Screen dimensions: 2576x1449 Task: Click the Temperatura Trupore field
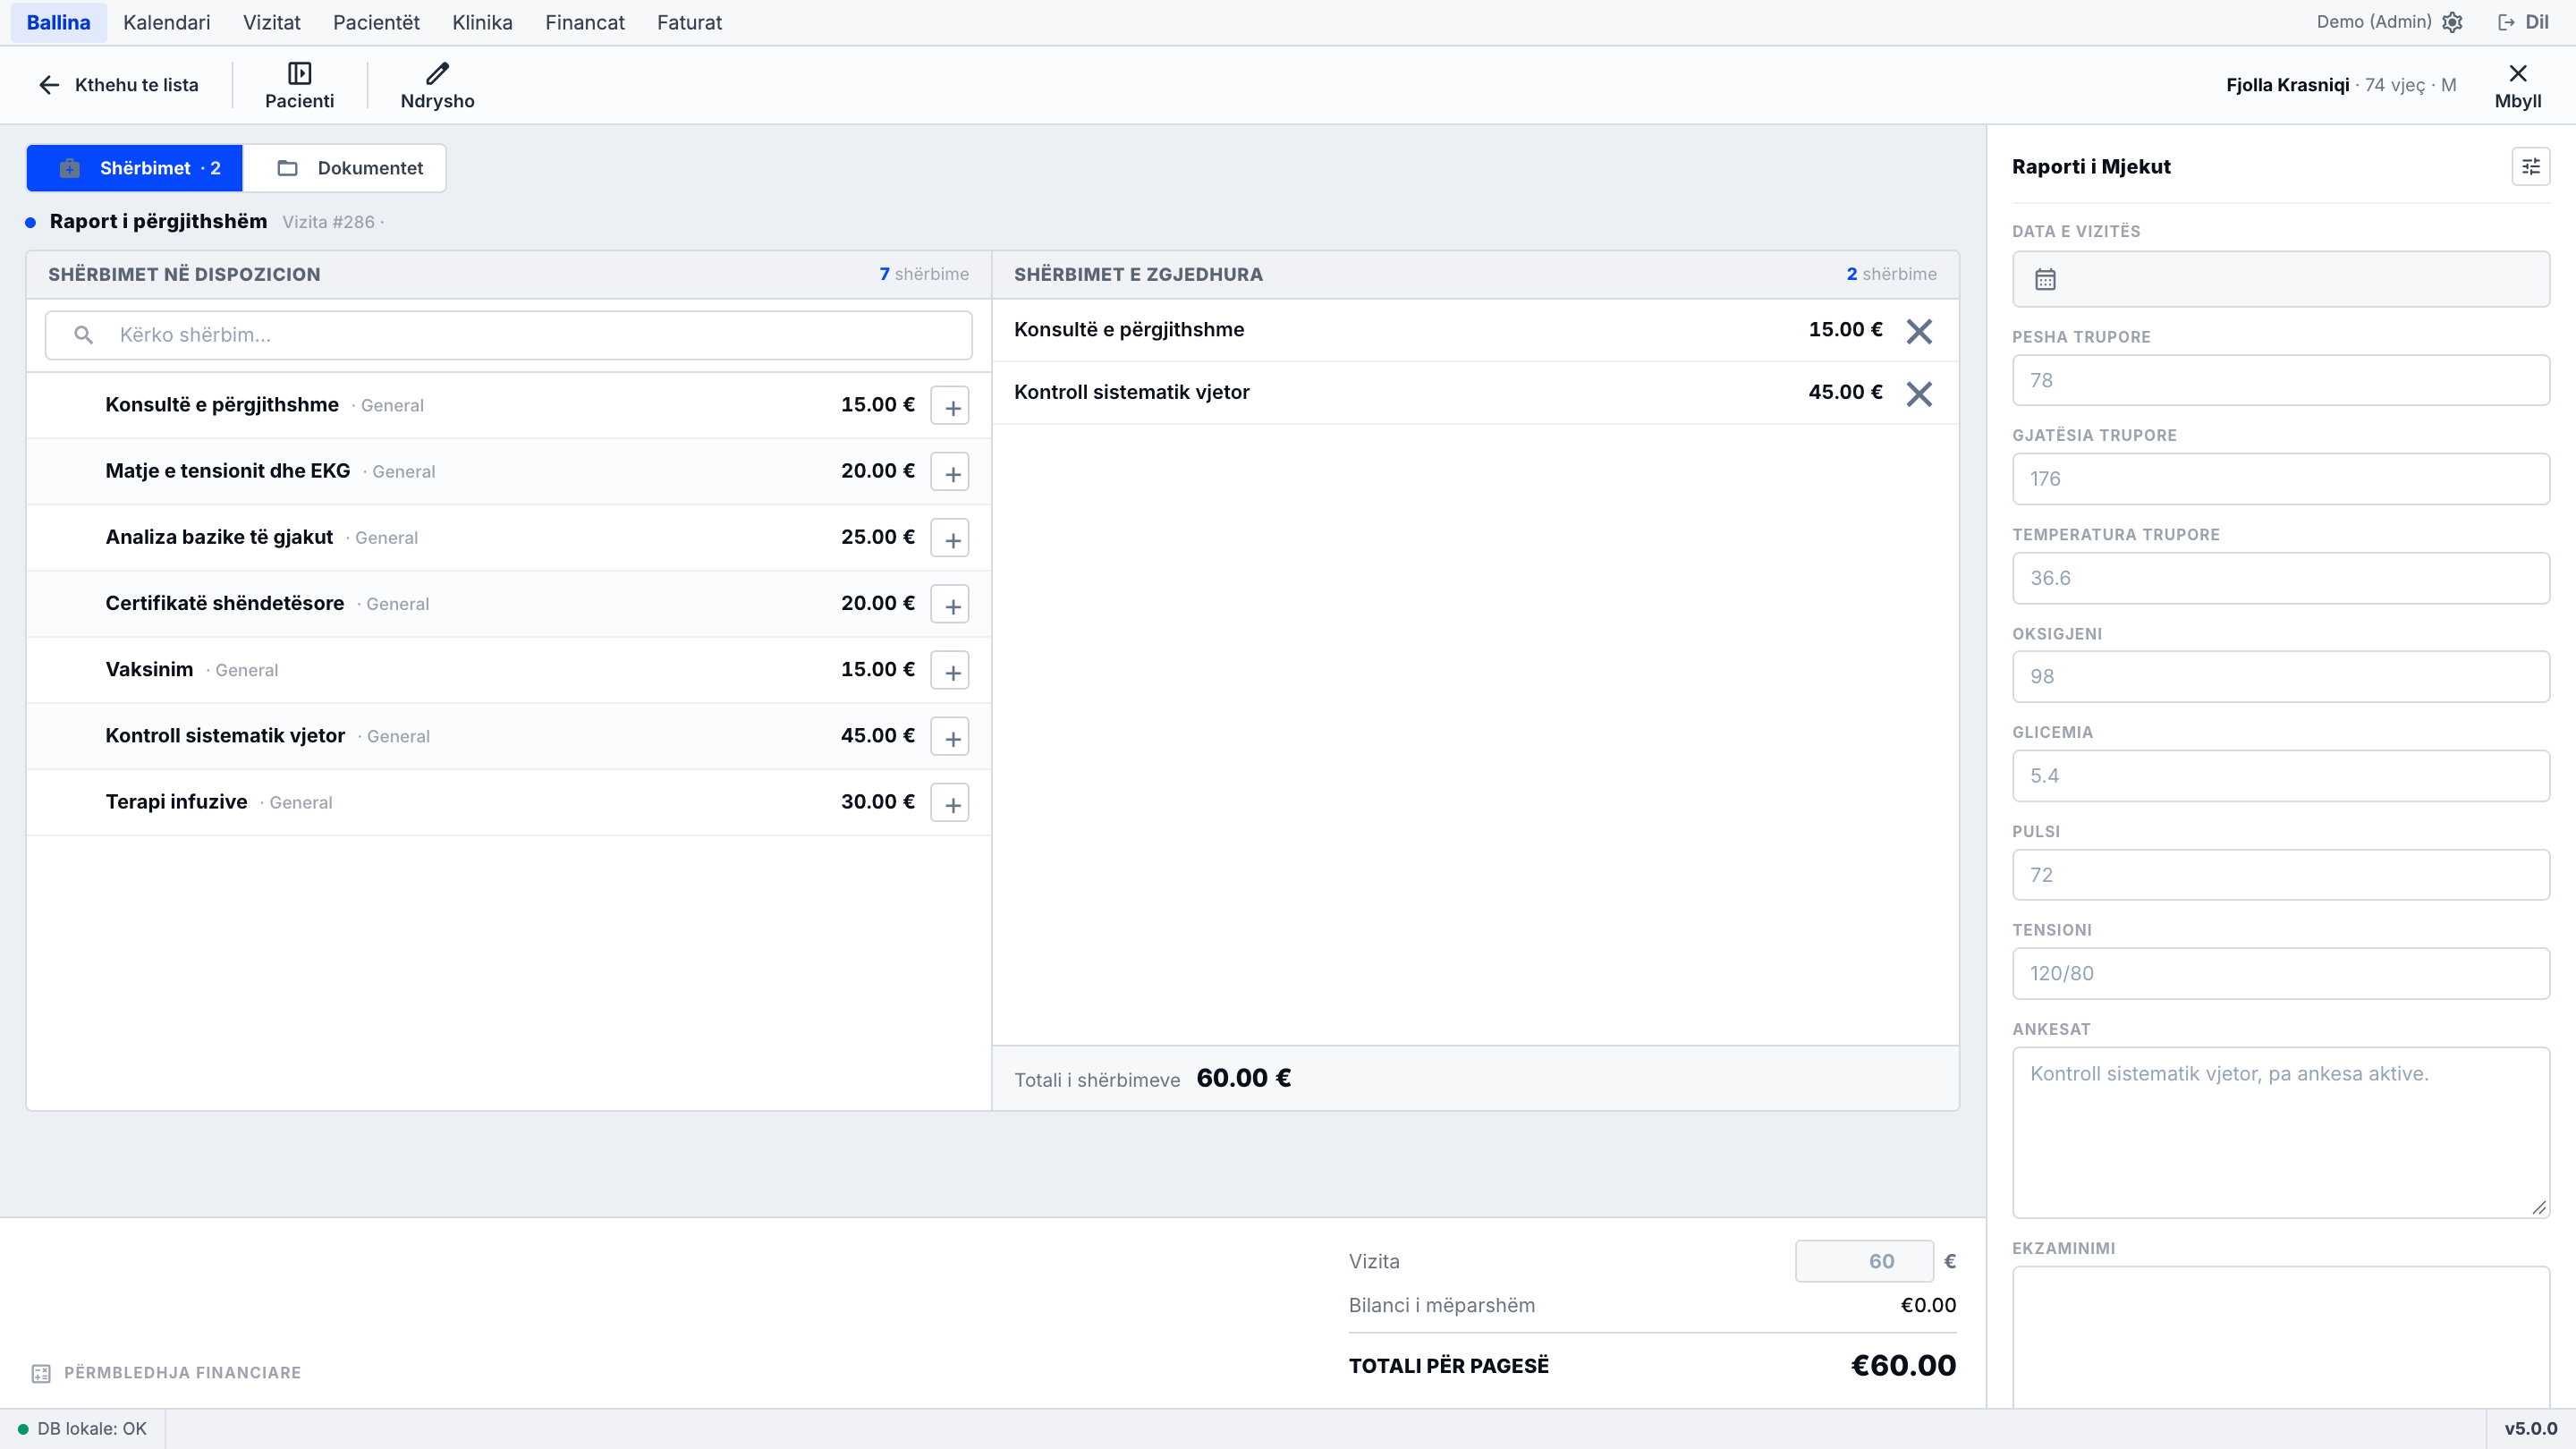tap(2280, 578)
